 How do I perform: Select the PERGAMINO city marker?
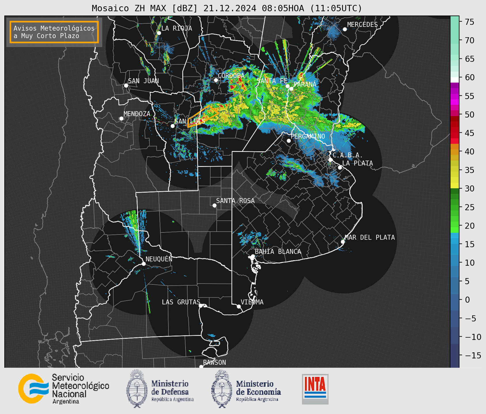pyautogui.click(x=289, y=141)
